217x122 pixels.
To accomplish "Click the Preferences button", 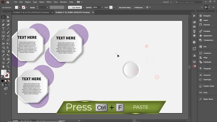I will tap(139, 7).
